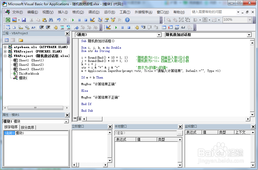Toggle a bookmark with the flag icon
This screenshot has width=258, height=170.
[x=76, y=27]
